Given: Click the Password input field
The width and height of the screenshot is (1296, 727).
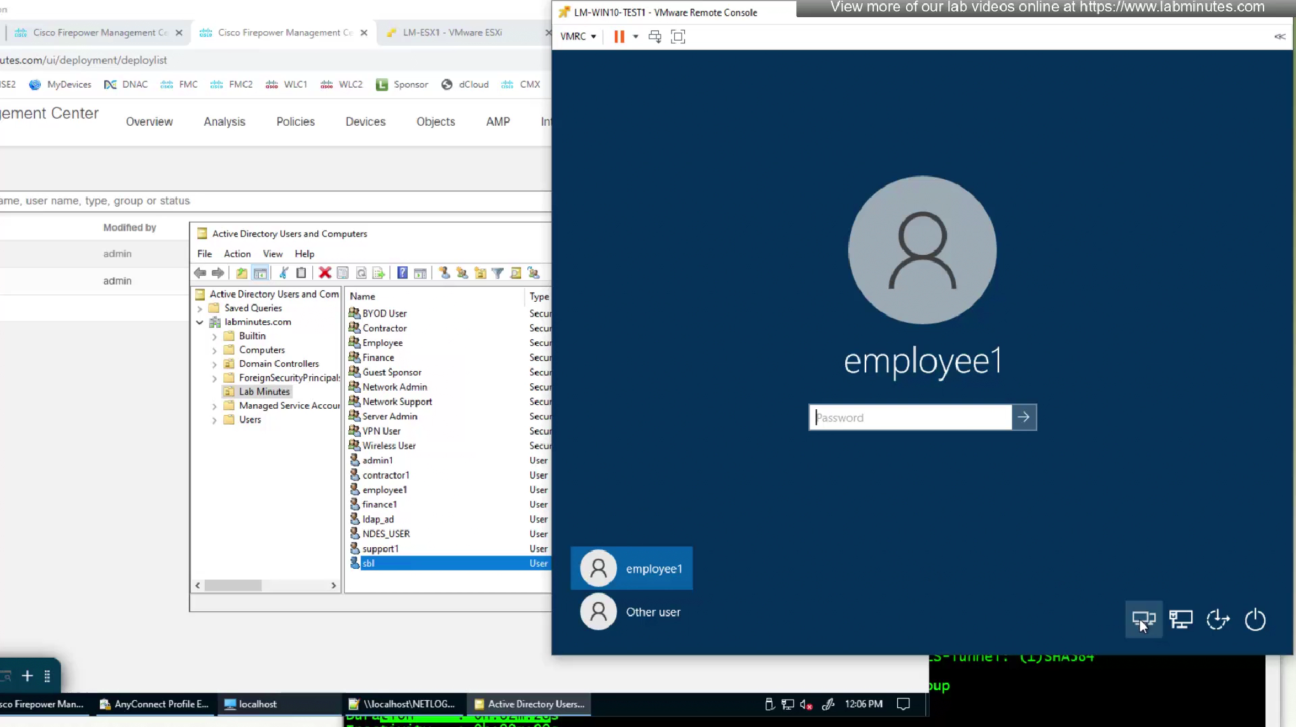Looking at the screenshot, I should coord(911,418).
